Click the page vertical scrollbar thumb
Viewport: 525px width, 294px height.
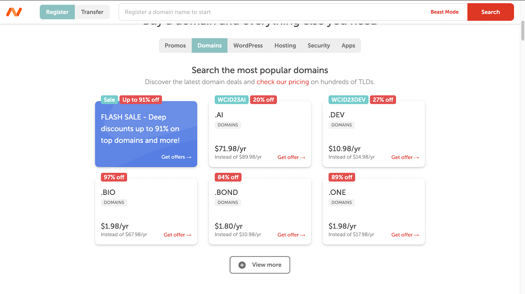(523, 30)
